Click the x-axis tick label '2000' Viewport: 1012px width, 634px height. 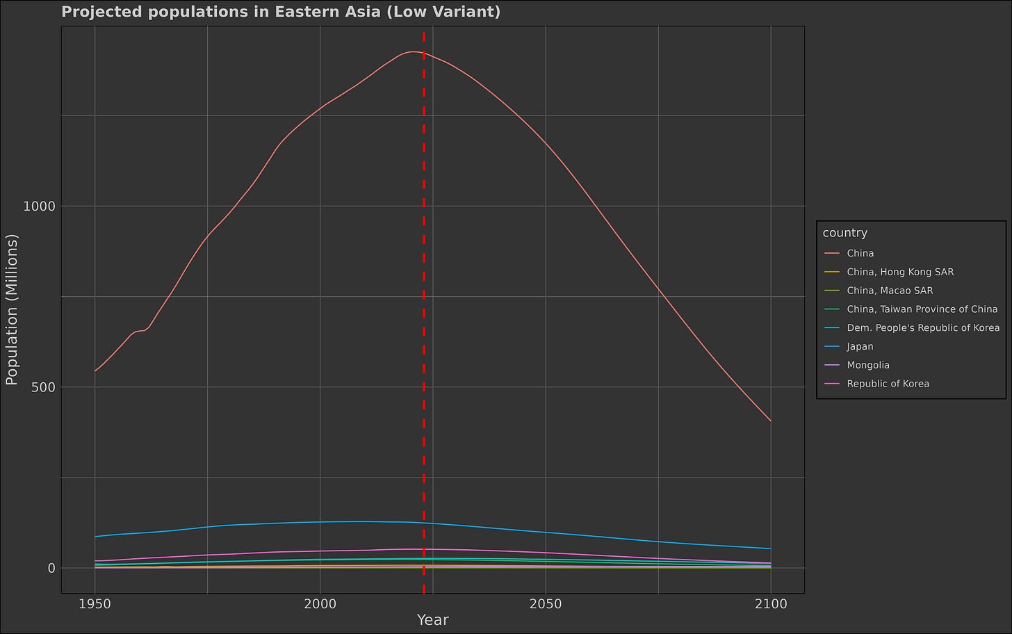320,603
